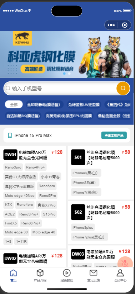Image resolution: width=135 pixels, height=294 pixels.
Task: Open S01 丝印高清钢化膜 product title
Action: [x=103, y=157]
